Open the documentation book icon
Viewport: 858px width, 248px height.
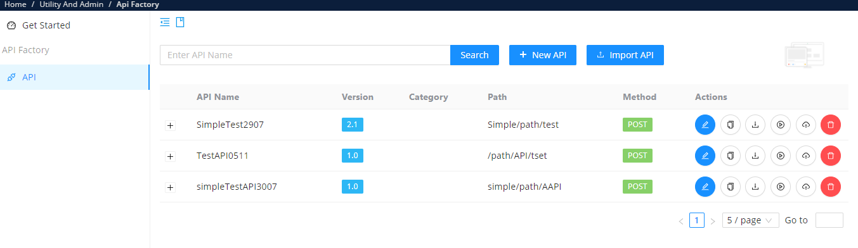click(x=180, y=22)
